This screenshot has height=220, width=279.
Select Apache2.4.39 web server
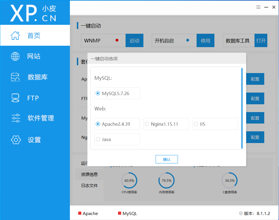pyautogui.click(x=117, y=124)
